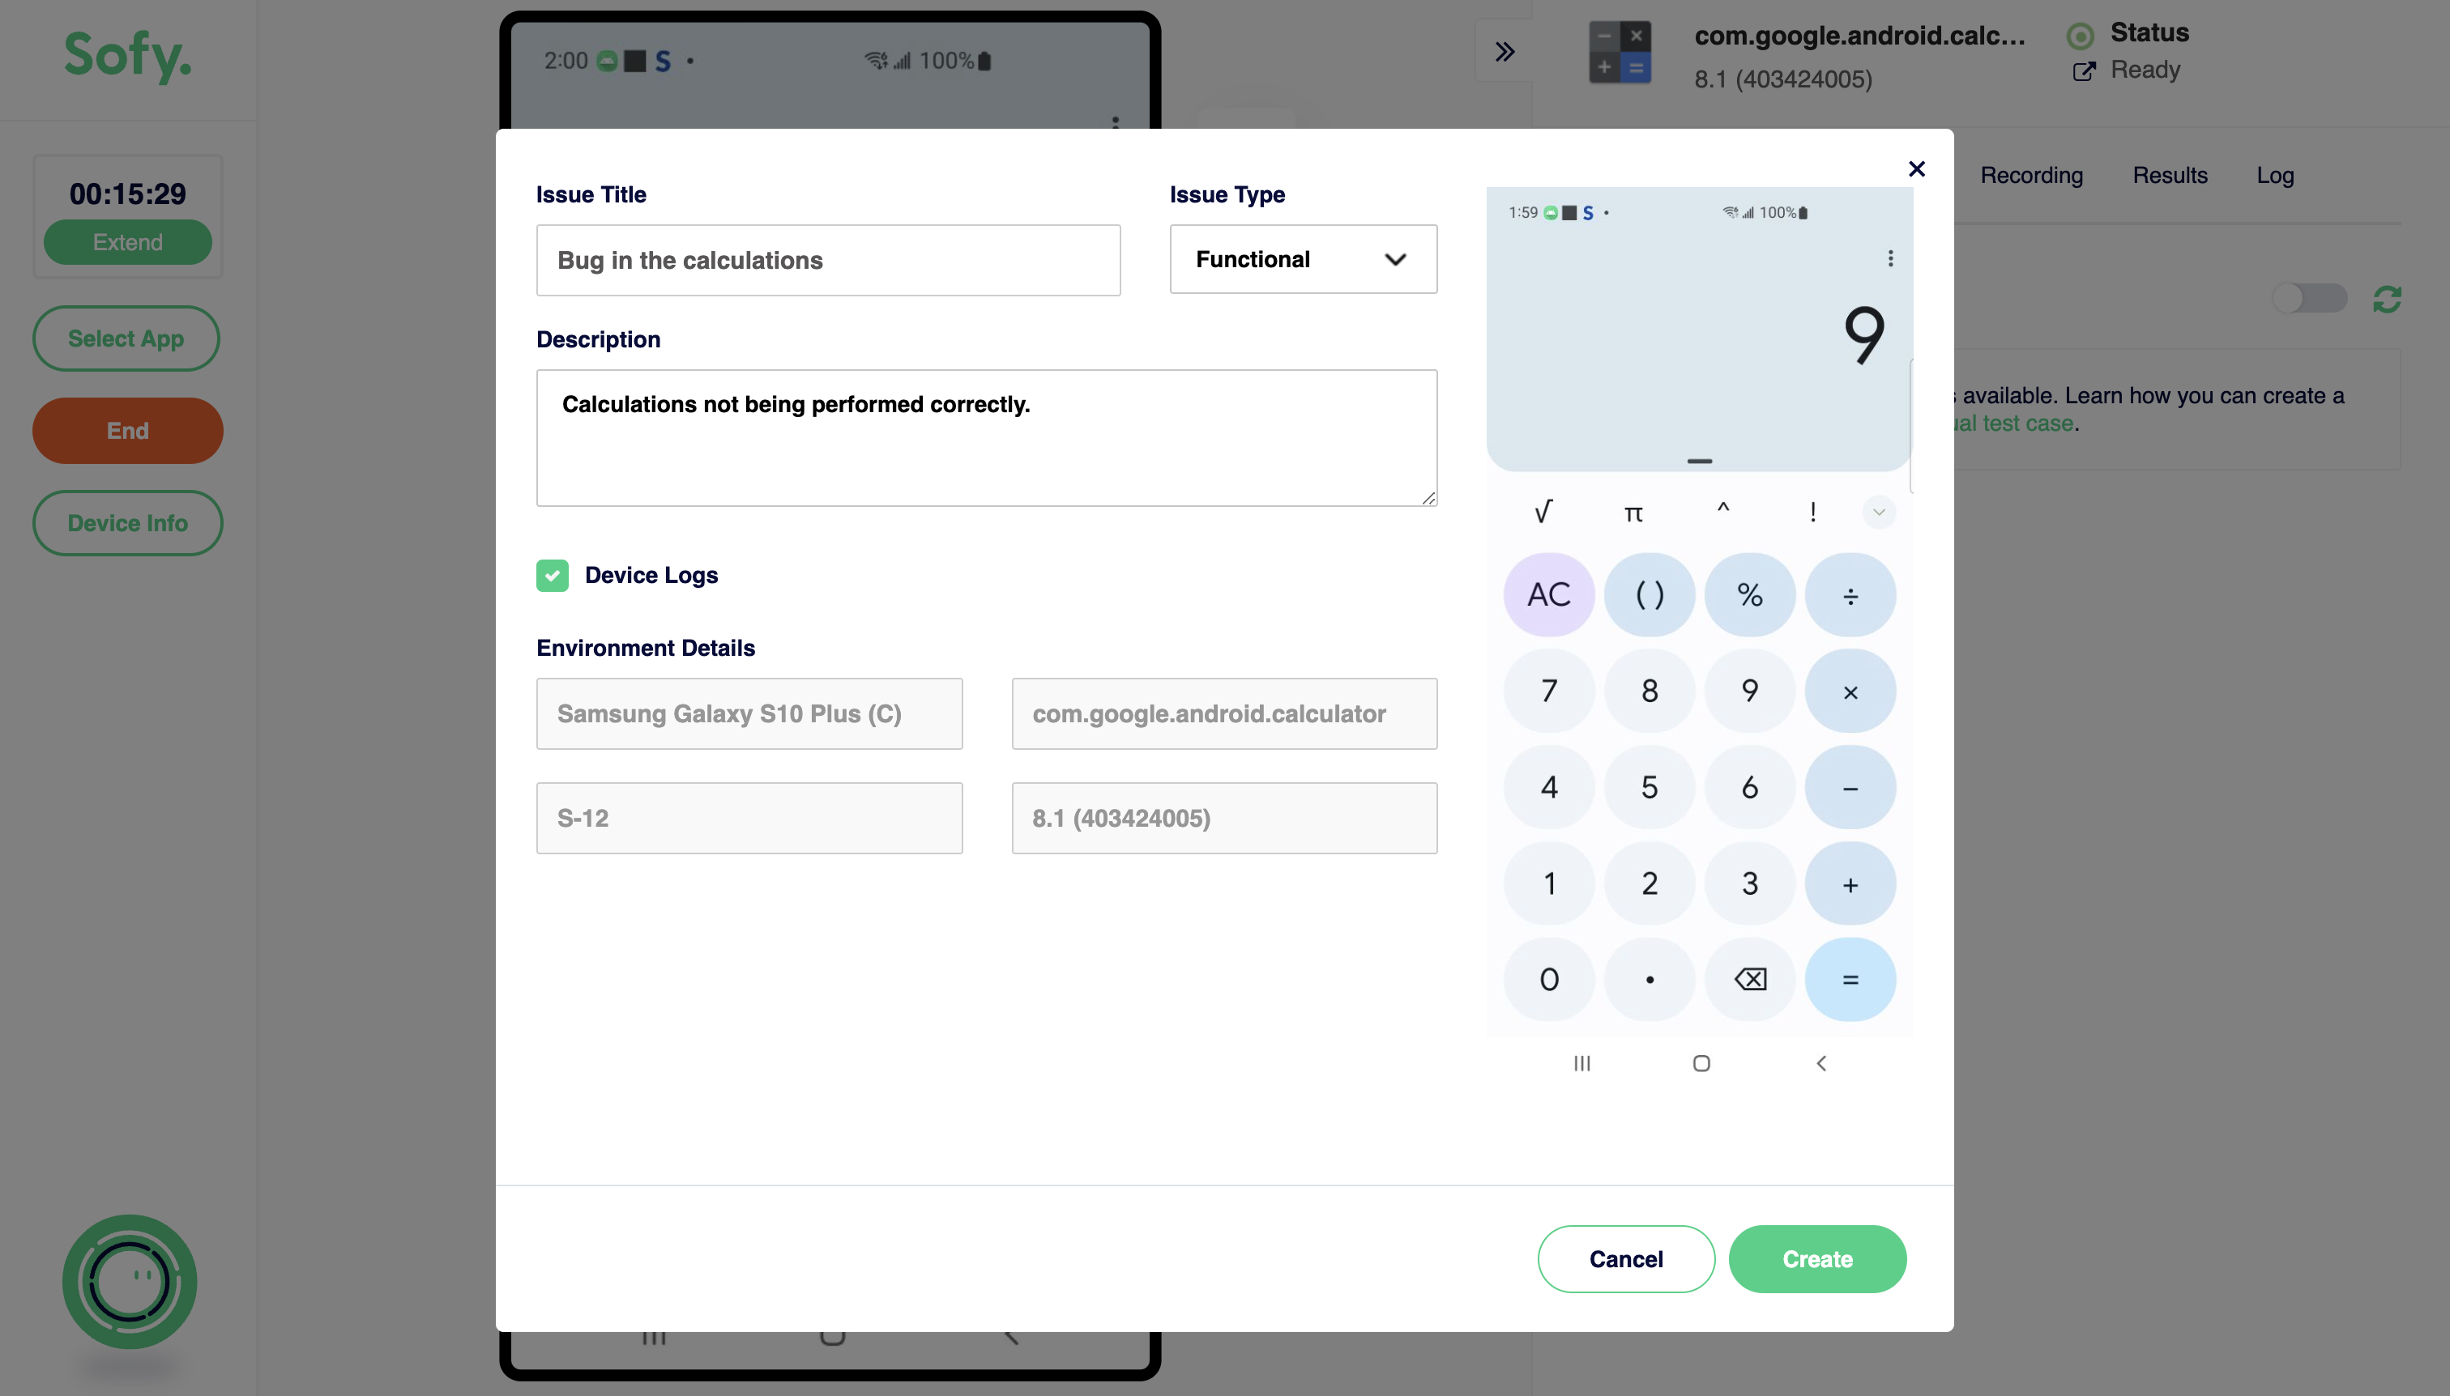
Task: Click the calculator app icon in the header
Action: (1620, 52)
